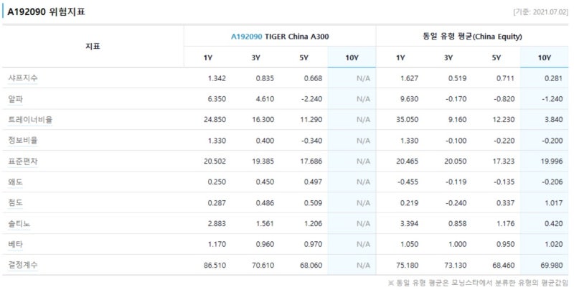The image size is (574, 295).
Task: Select the category average 10Y column header
Action: [x=544, y=57]
